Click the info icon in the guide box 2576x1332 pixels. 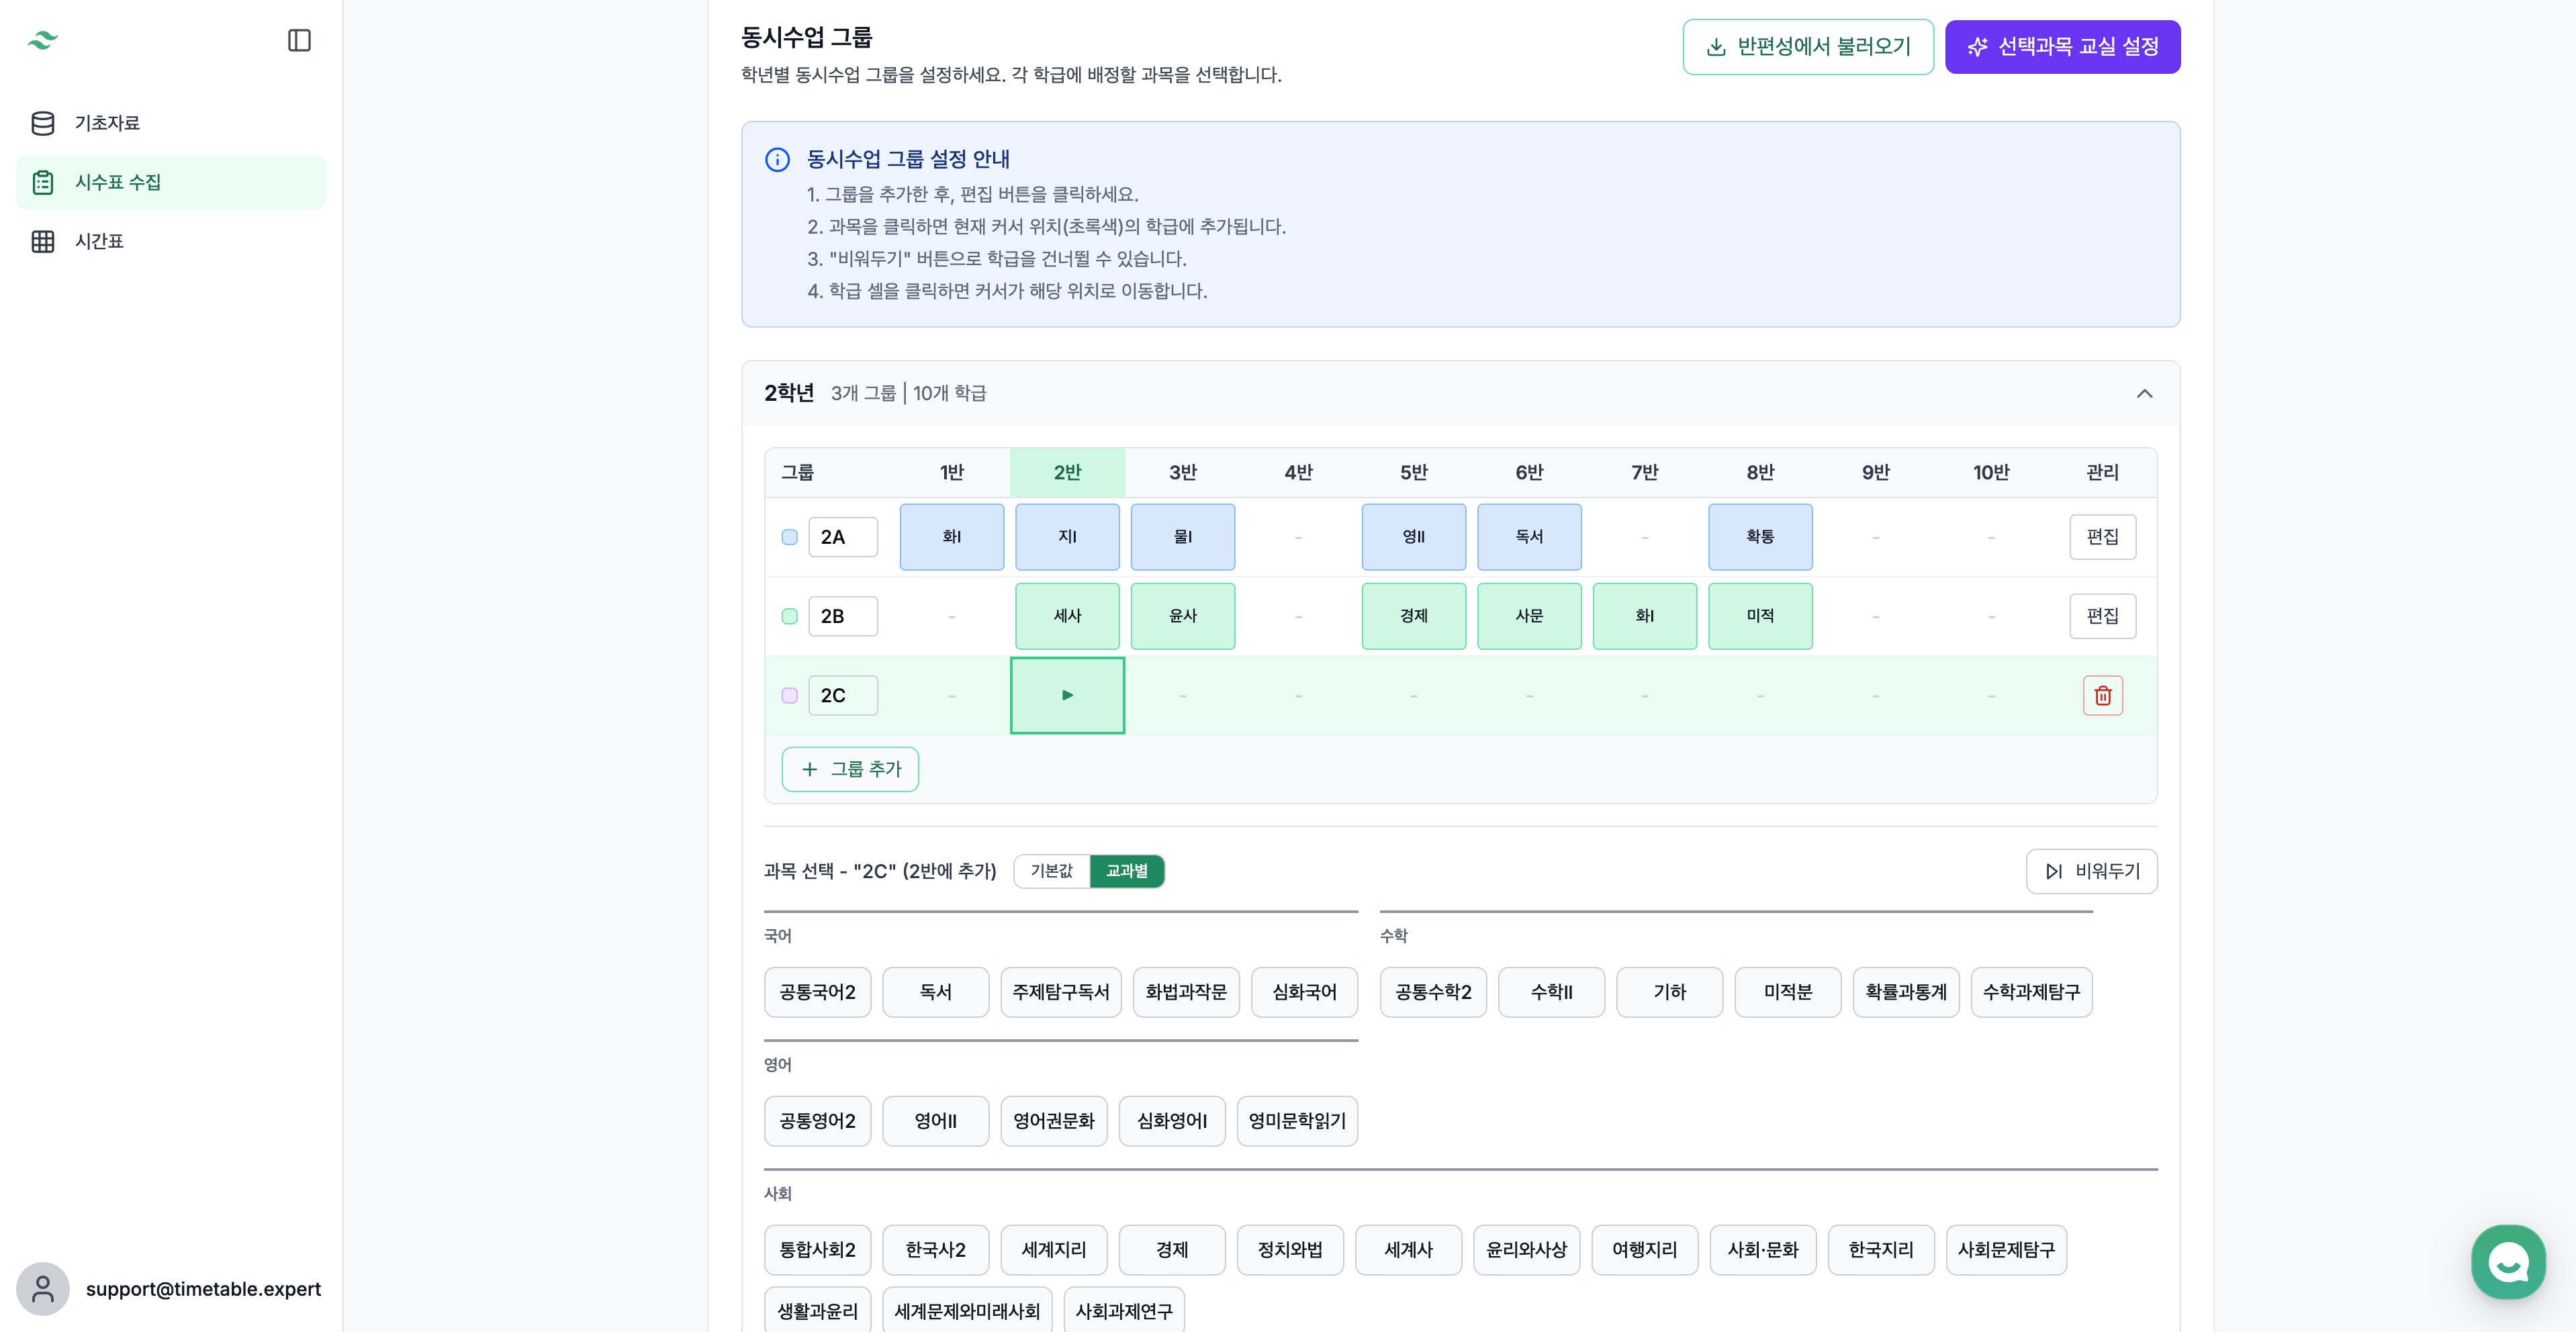pos(777,160)
